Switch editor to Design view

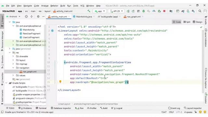coord(198,22)
